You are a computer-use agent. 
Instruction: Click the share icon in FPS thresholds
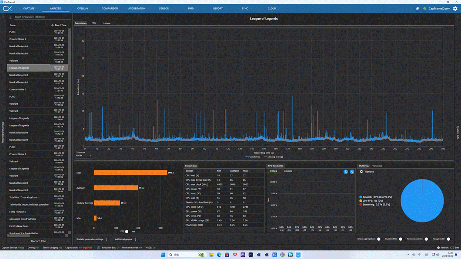[x=352, y=172]
